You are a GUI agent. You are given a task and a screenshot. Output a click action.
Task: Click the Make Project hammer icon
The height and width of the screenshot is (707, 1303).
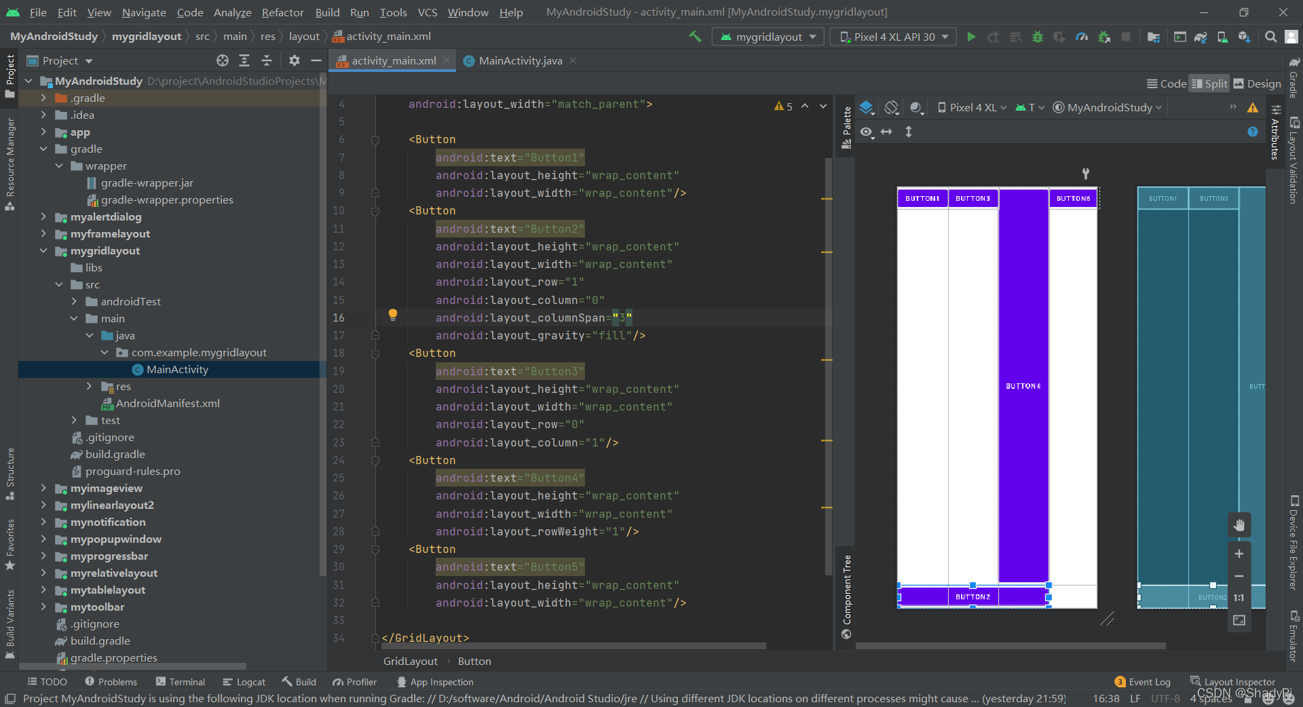point(695,37)
